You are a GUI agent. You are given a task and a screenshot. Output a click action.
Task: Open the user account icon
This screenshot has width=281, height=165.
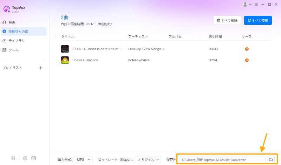point(245,4)
